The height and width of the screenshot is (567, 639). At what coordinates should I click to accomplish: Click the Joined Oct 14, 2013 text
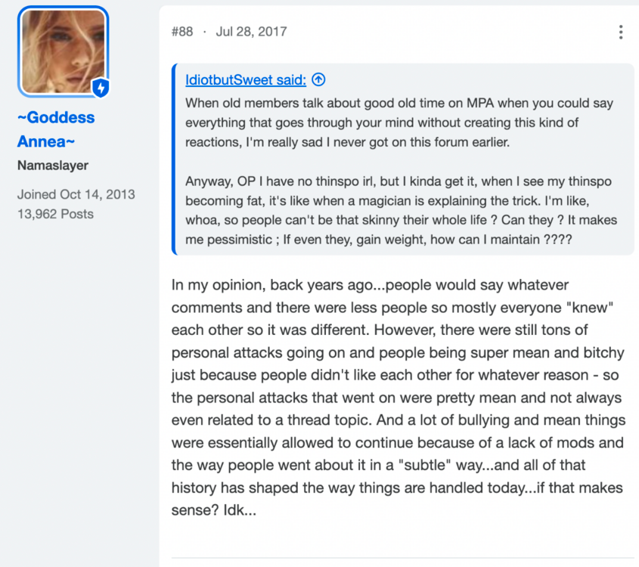point(76,194)
